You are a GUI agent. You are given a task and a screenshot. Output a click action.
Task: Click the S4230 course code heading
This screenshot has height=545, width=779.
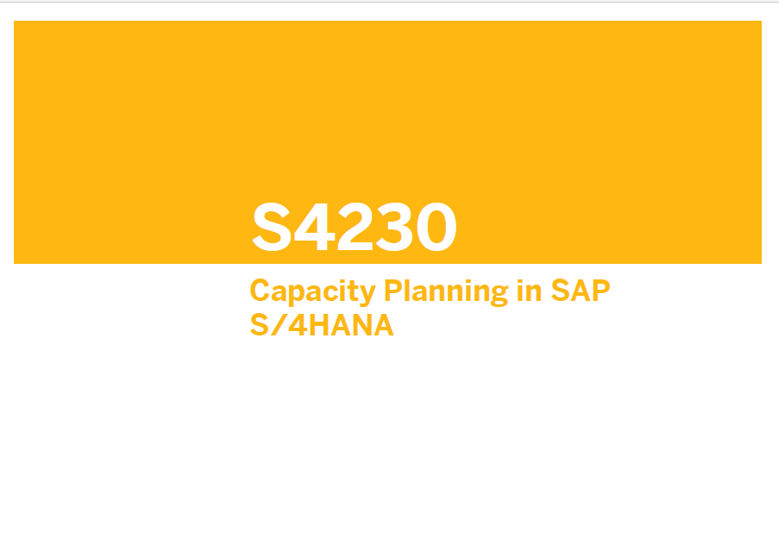354,228
